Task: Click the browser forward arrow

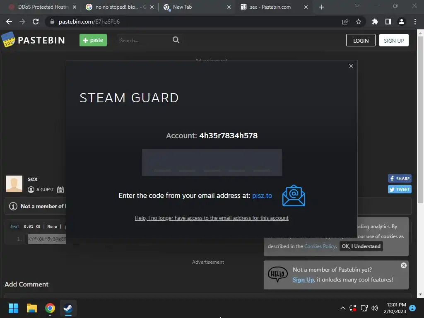Action: [22, 22]
